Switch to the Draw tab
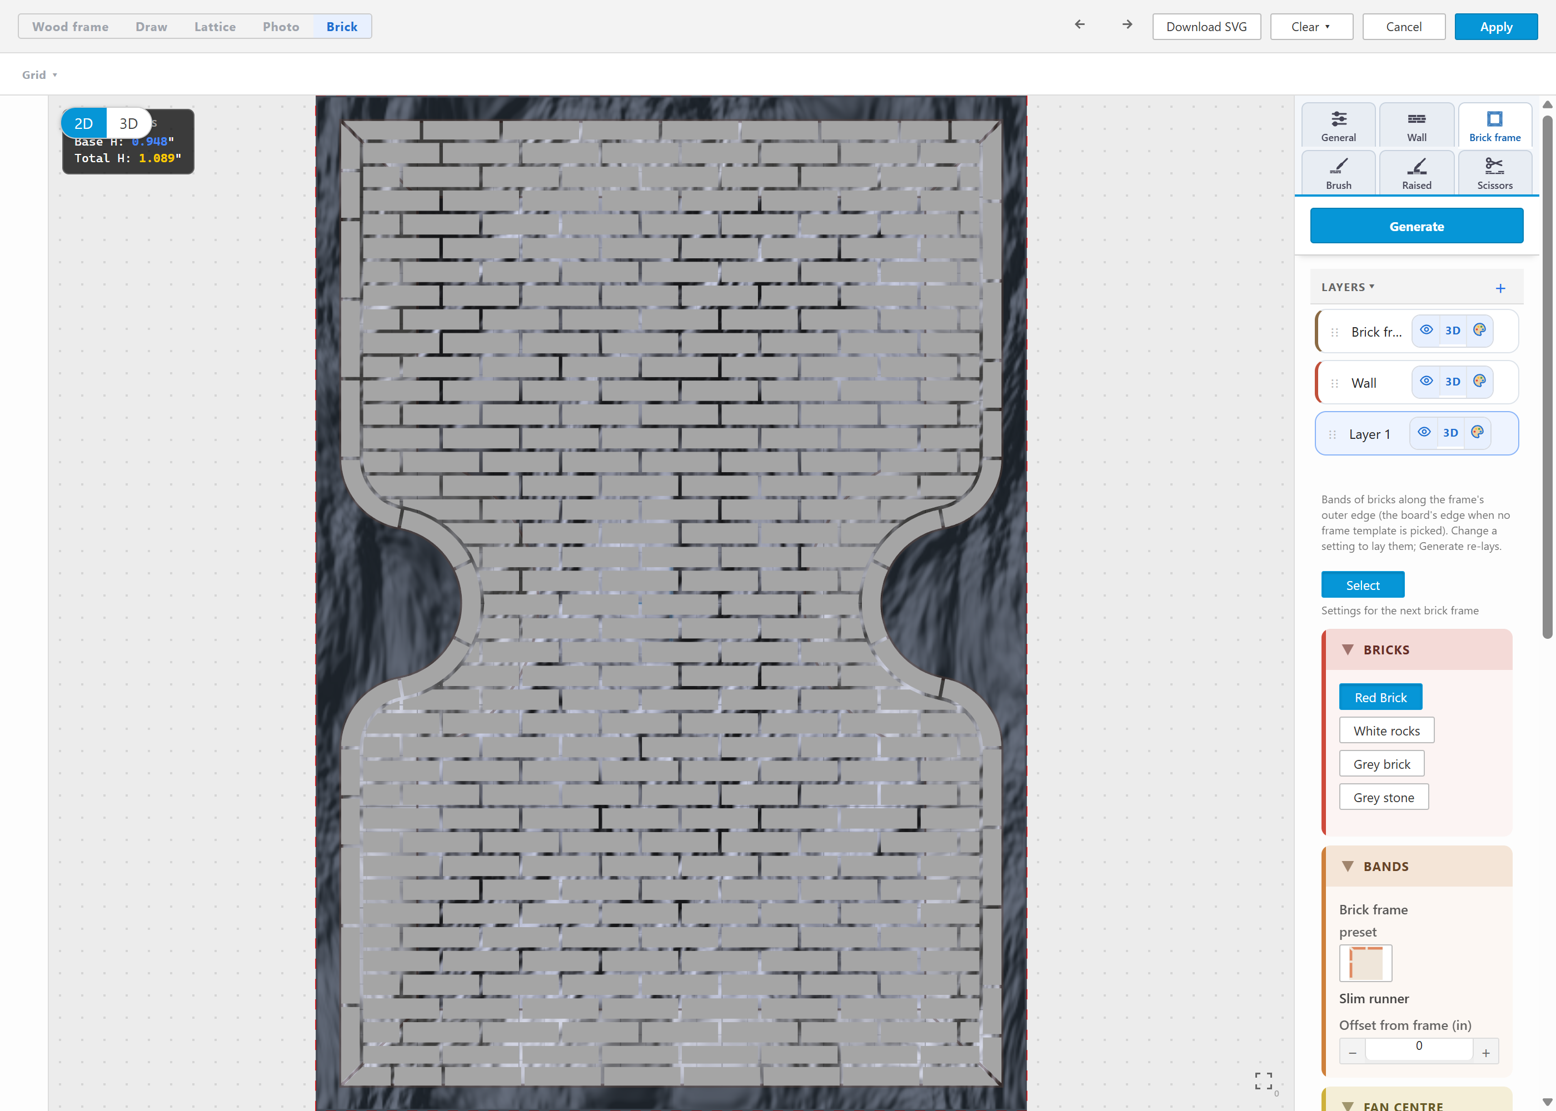Viewport: 1556px width, 1111px height. click(151, 27)
